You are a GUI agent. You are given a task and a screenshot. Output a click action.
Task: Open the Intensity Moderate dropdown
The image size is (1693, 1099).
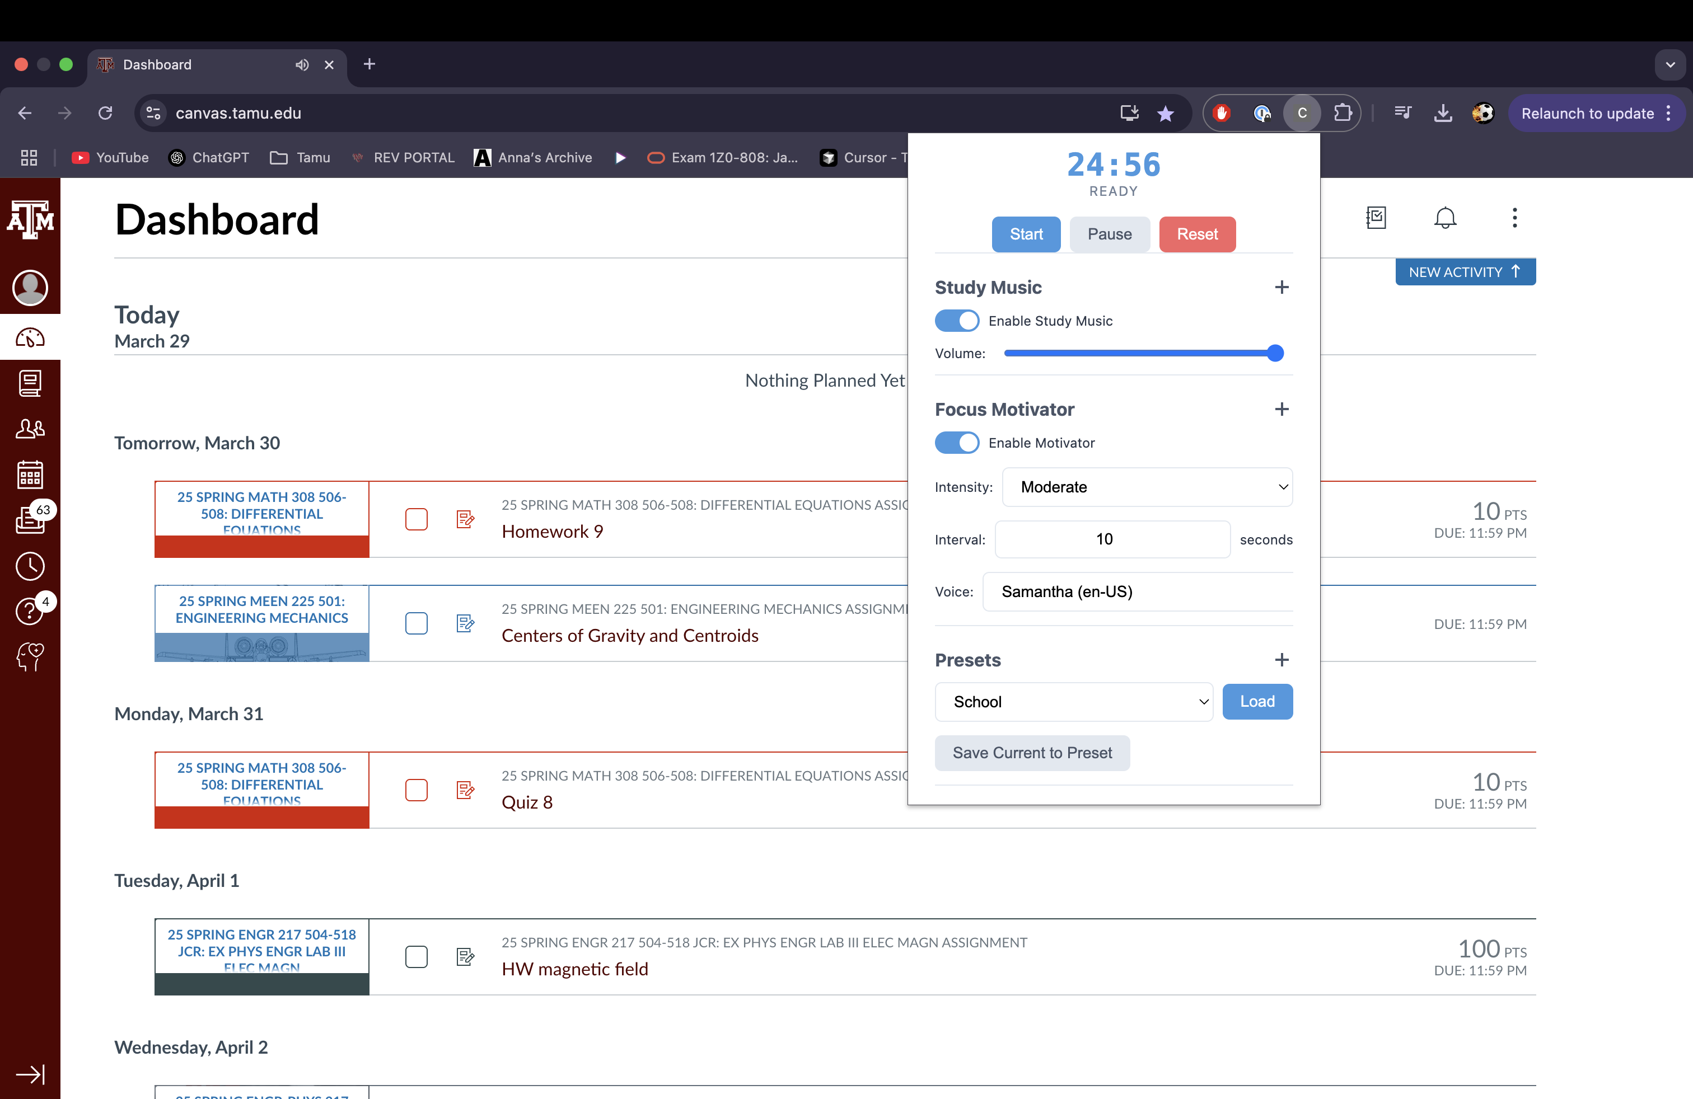(1147, 487)
